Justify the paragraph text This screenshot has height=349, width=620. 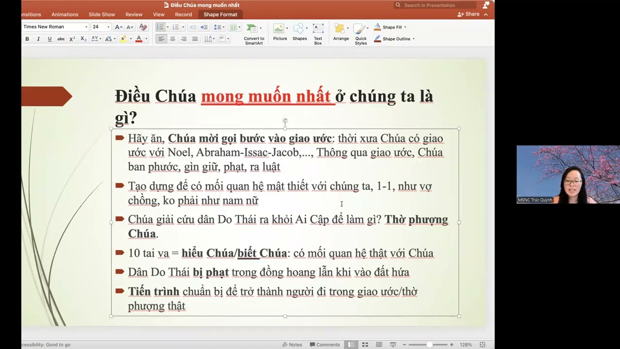pyautogui.click(x=195, y=39)
